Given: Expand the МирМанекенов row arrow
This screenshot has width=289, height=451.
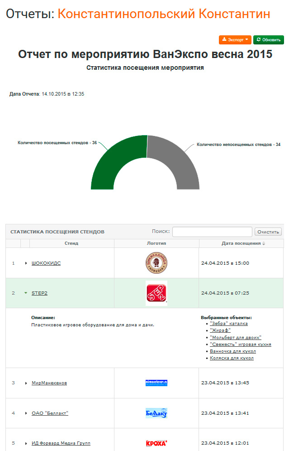Looking at the screenshot, I should [x=26, y=383].
